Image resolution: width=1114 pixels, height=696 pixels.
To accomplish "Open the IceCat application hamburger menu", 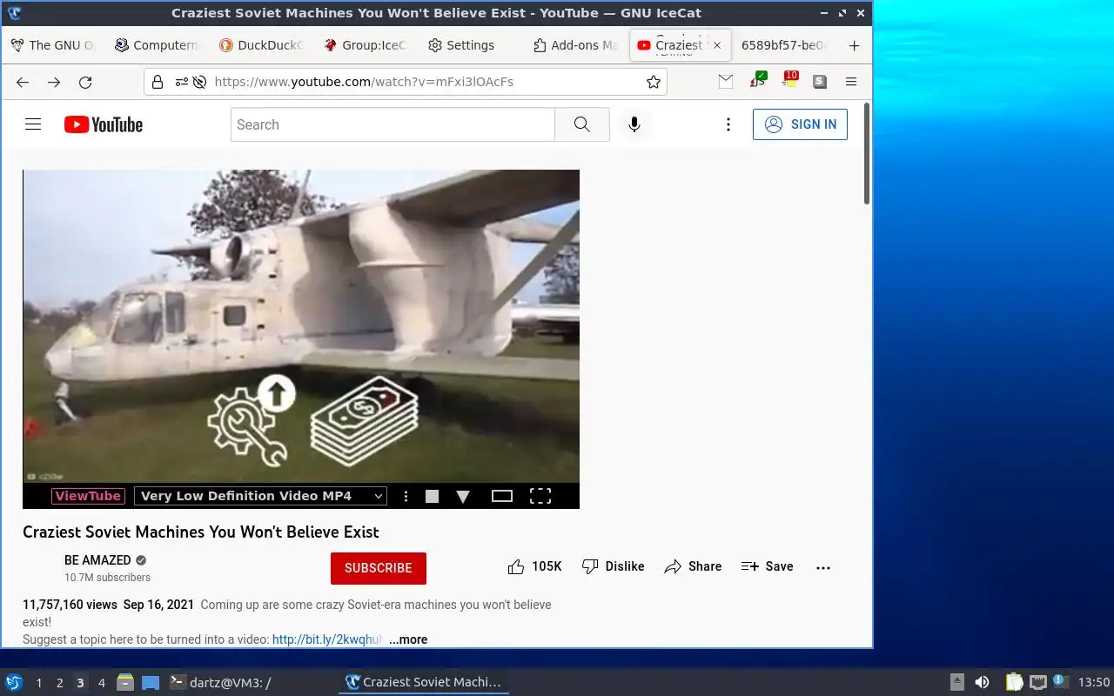I will coord(851,82).
